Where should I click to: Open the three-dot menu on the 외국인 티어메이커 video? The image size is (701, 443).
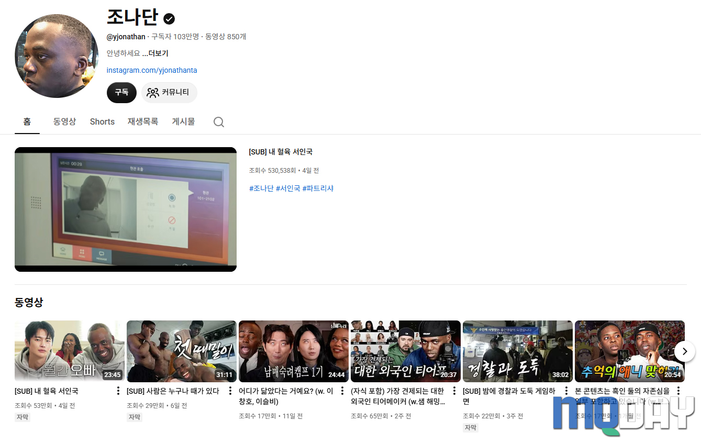coord(454,391)
